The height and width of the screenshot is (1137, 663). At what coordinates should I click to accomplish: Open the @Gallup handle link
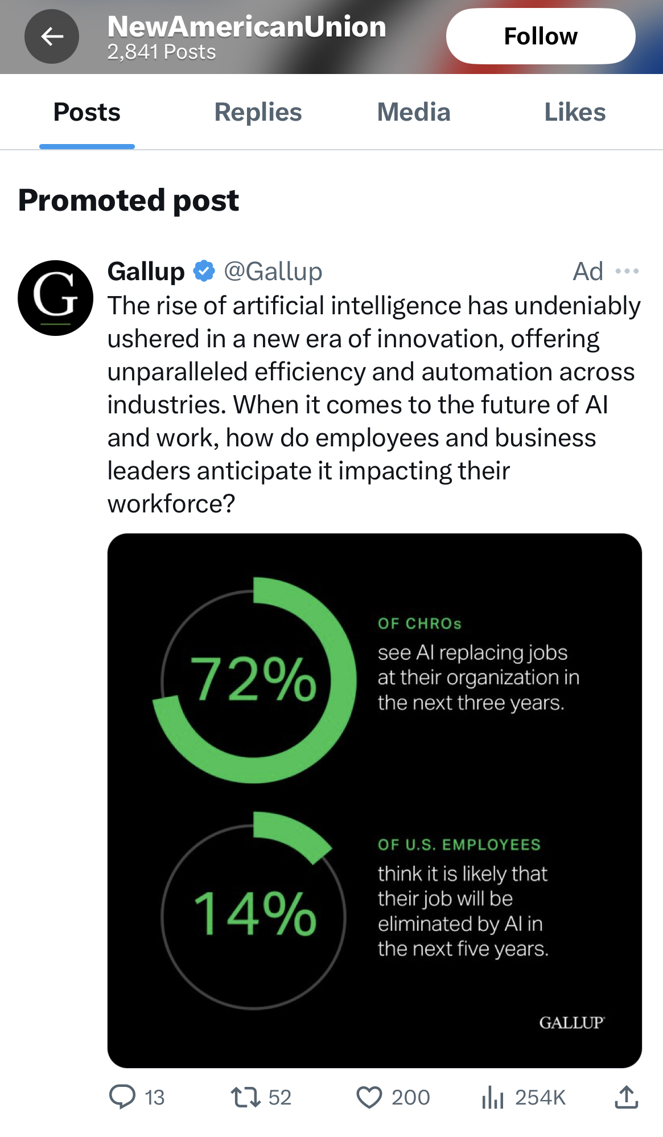(273, 271)
